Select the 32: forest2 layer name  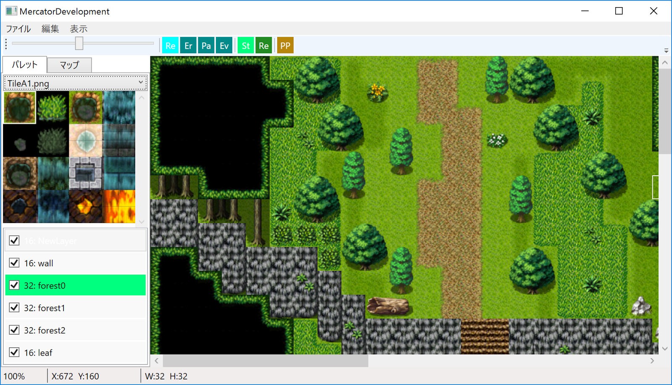[45, 330]
